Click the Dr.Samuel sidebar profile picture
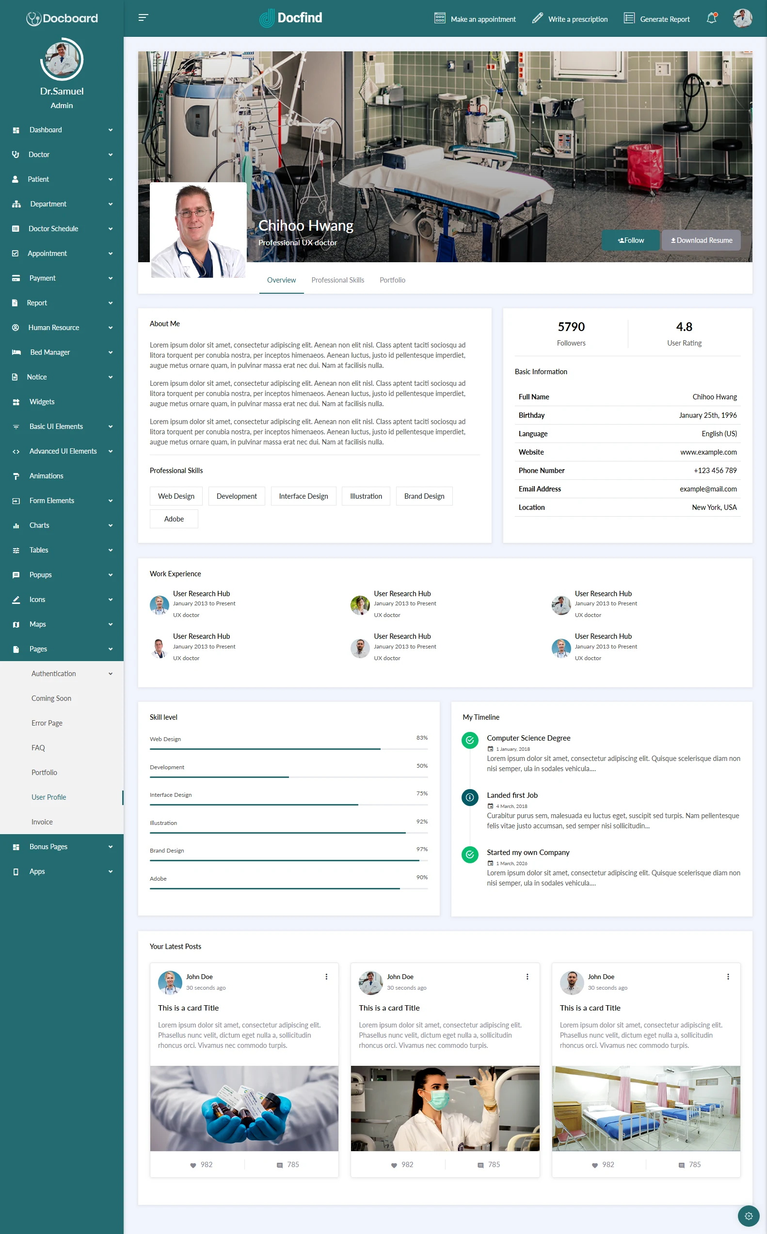767x1234 pixels. tap(62, 59)
